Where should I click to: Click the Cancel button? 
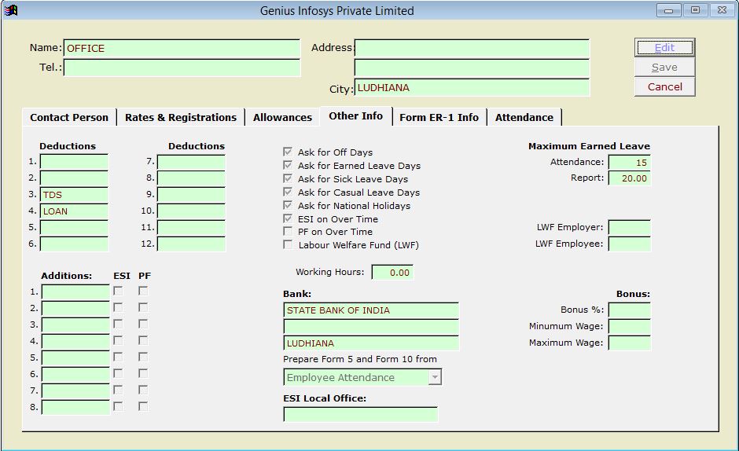664,87
